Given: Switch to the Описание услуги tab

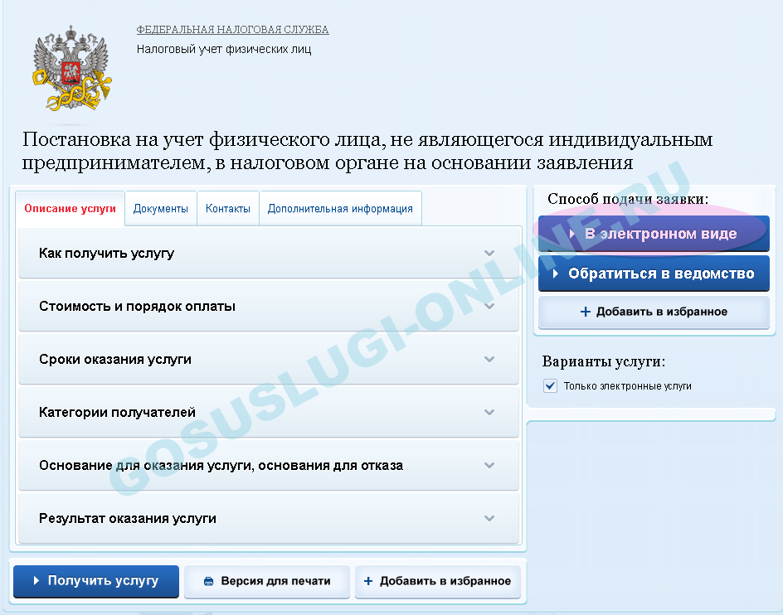Looking at the screenshot, I should (x=70, y=209).
